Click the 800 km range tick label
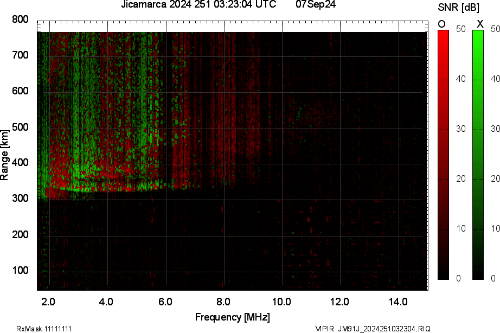500x333 pixels. point(21,20)
